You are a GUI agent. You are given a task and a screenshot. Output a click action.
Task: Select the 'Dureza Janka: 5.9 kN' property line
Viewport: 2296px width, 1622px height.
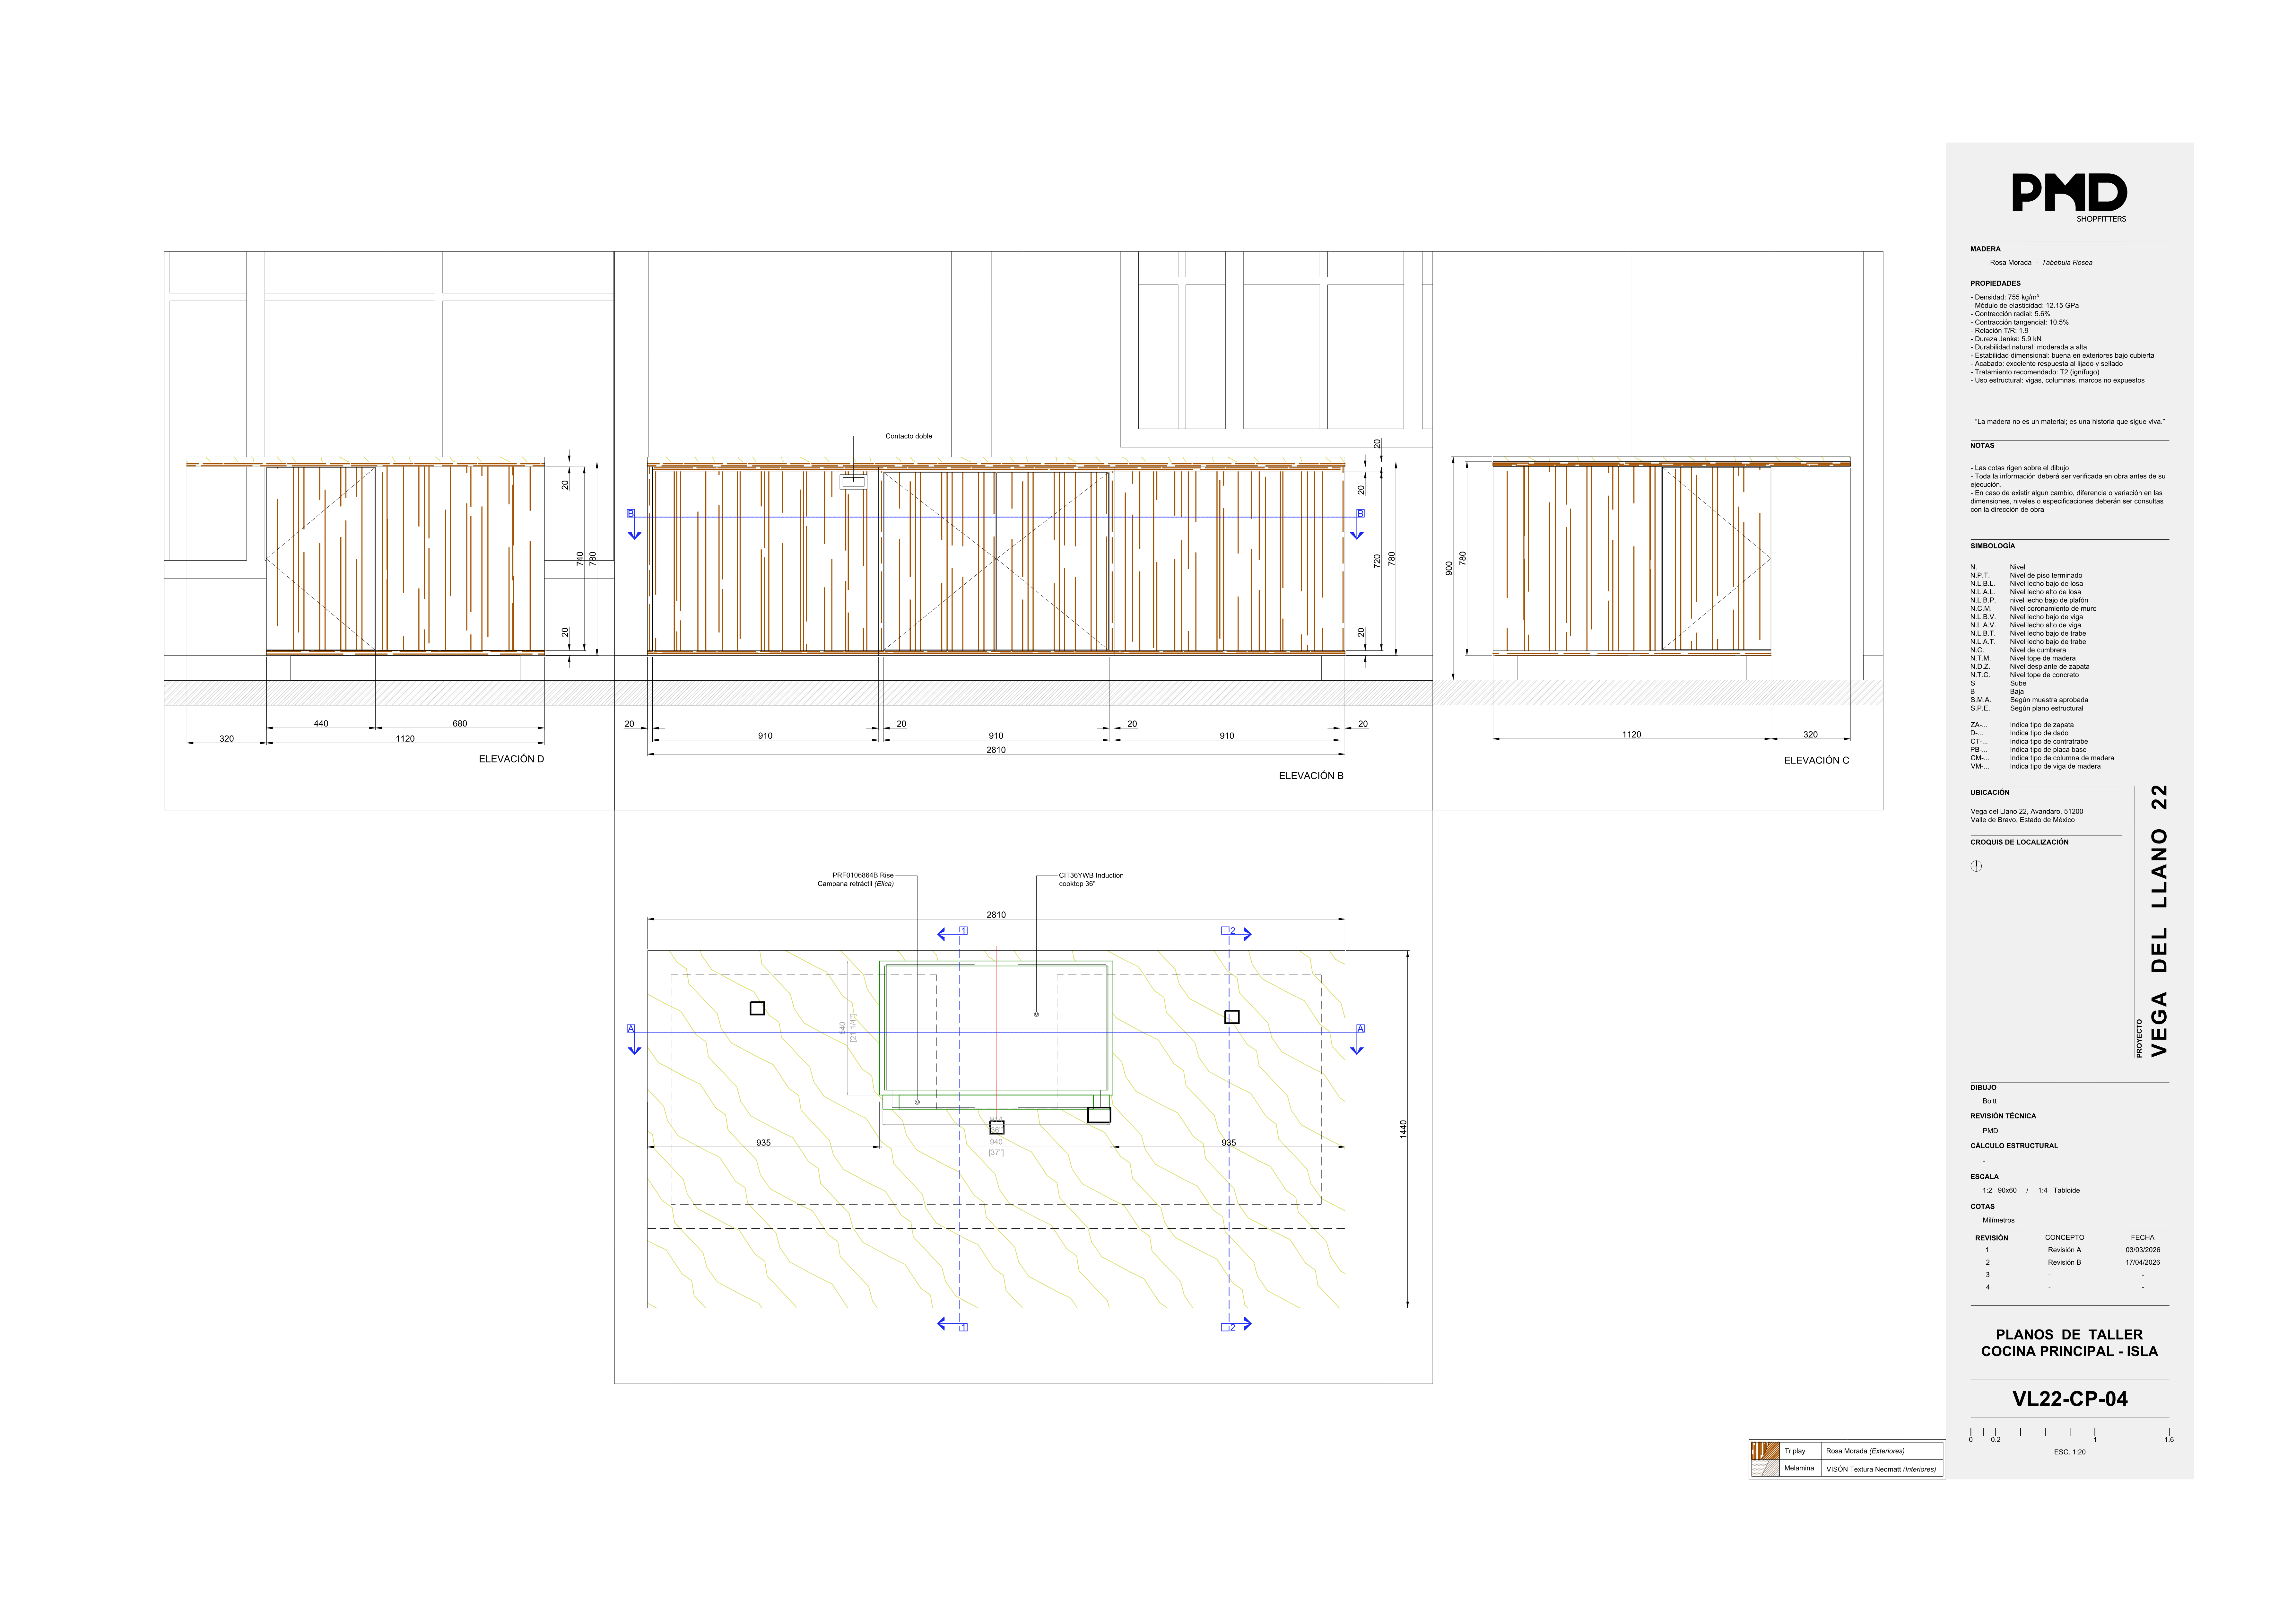click(2006, 339)
